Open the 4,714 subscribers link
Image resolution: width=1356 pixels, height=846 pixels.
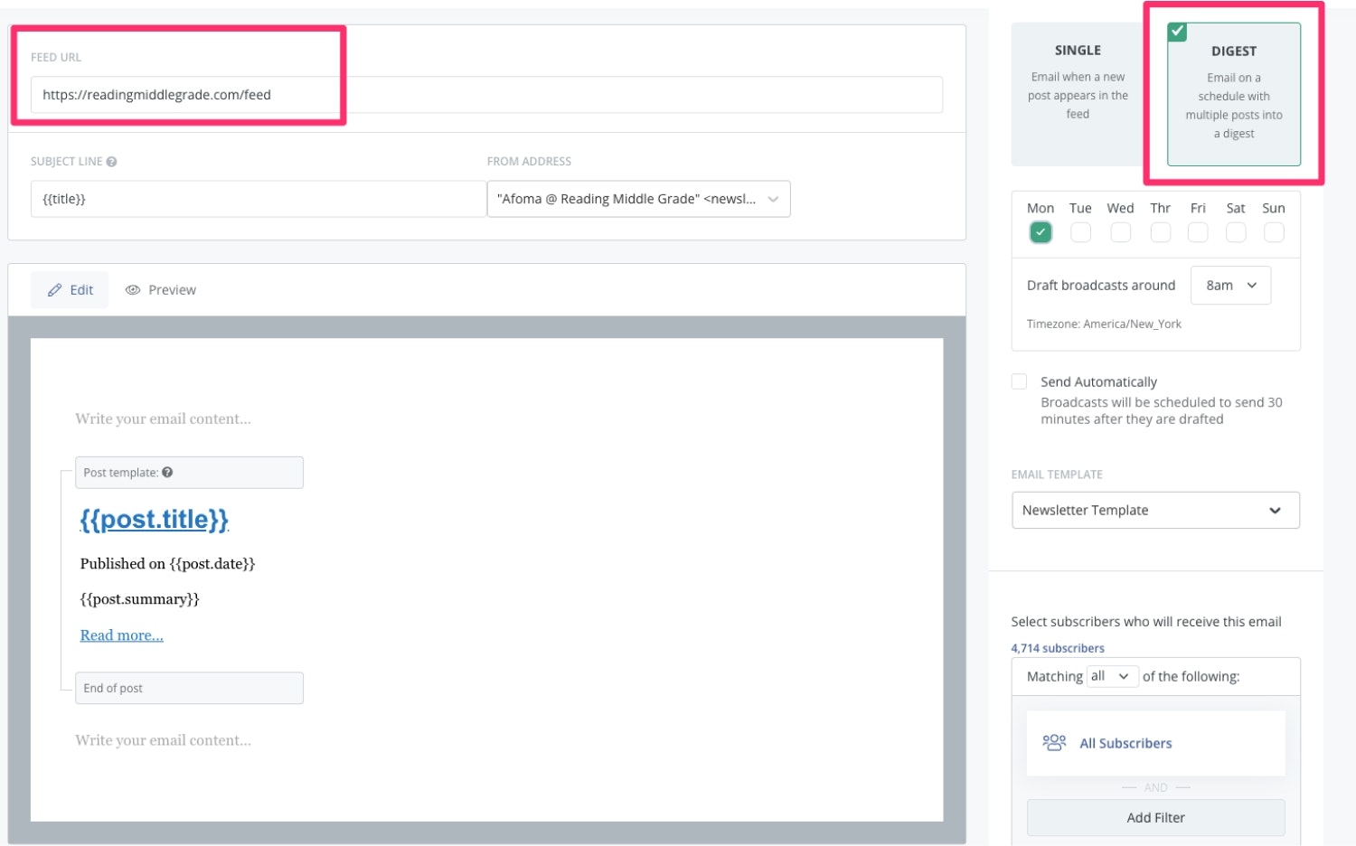pyautogui.click(x=1058, y=648)
